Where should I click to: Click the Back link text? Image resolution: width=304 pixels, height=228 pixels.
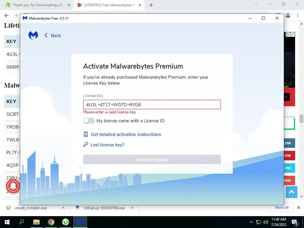(56, 36)
